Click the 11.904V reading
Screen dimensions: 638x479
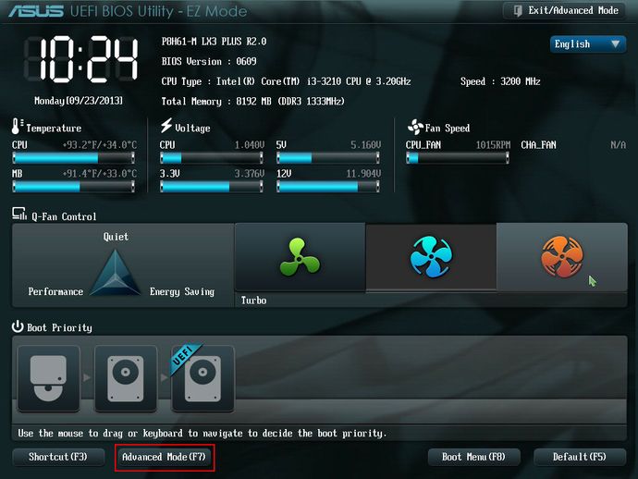363,174
